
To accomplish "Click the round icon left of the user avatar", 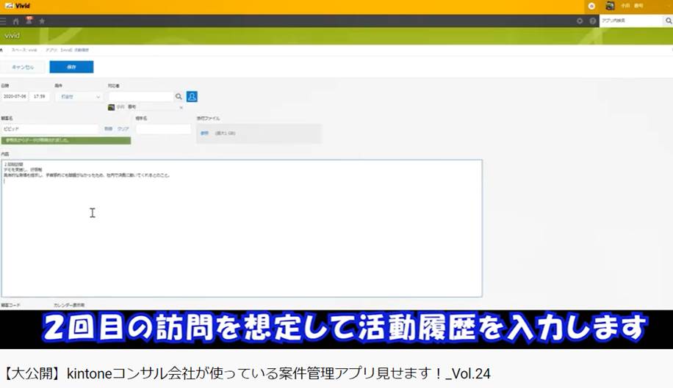I will pos(591,6).
